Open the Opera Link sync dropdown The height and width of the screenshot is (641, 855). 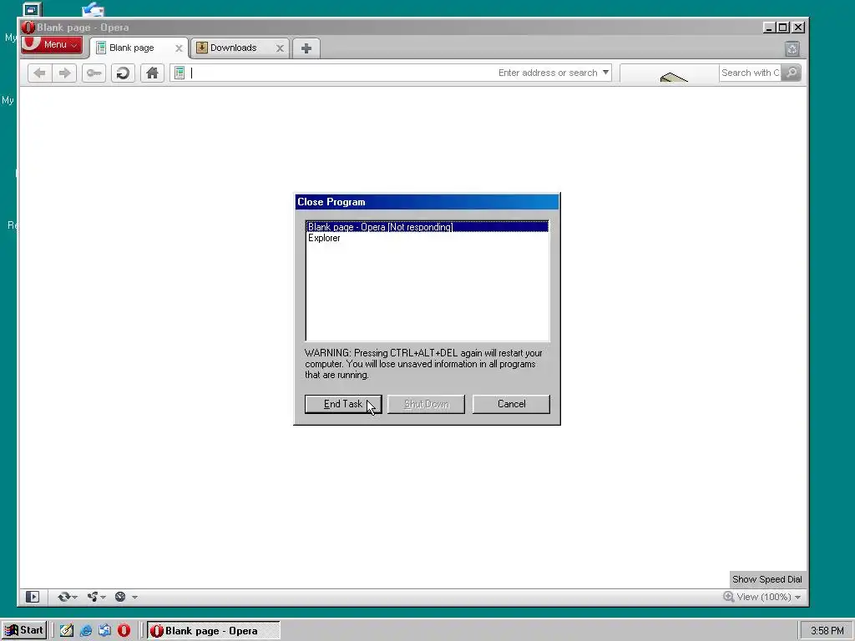(67, 597)
